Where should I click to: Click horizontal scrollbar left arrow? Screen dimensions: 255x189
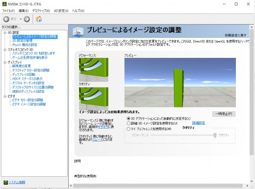[71, 186]
